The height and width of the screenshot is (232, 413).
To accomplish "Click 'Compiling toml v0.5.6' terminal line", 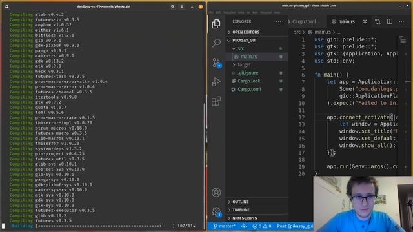I will [x=37, y=112].
